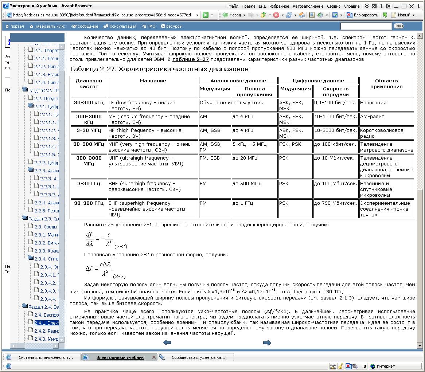Click the green bookmark arrow icon

coord(385,15)
